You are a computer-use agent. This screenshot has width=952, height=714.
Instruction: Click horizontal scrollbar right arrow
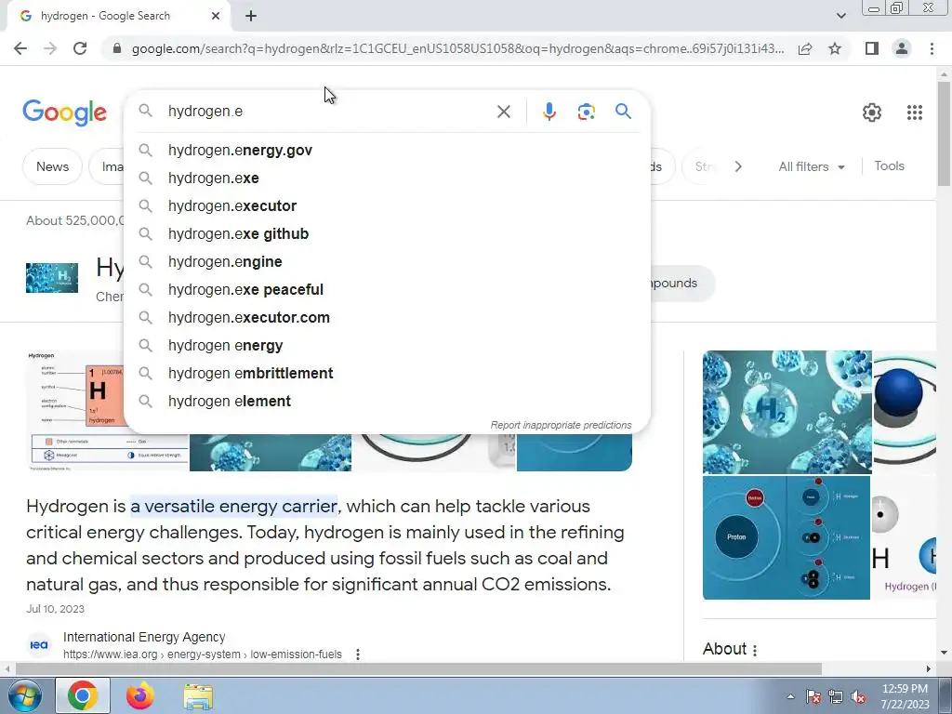coord(929,669)
